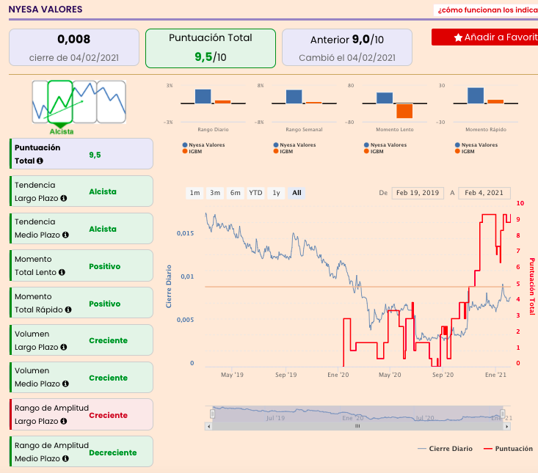This screenshot has height=473, width=538.
Task: Click the Puntuación Total 9,5/10 score card
Action: pyautogui.click(x=211, y=48)
